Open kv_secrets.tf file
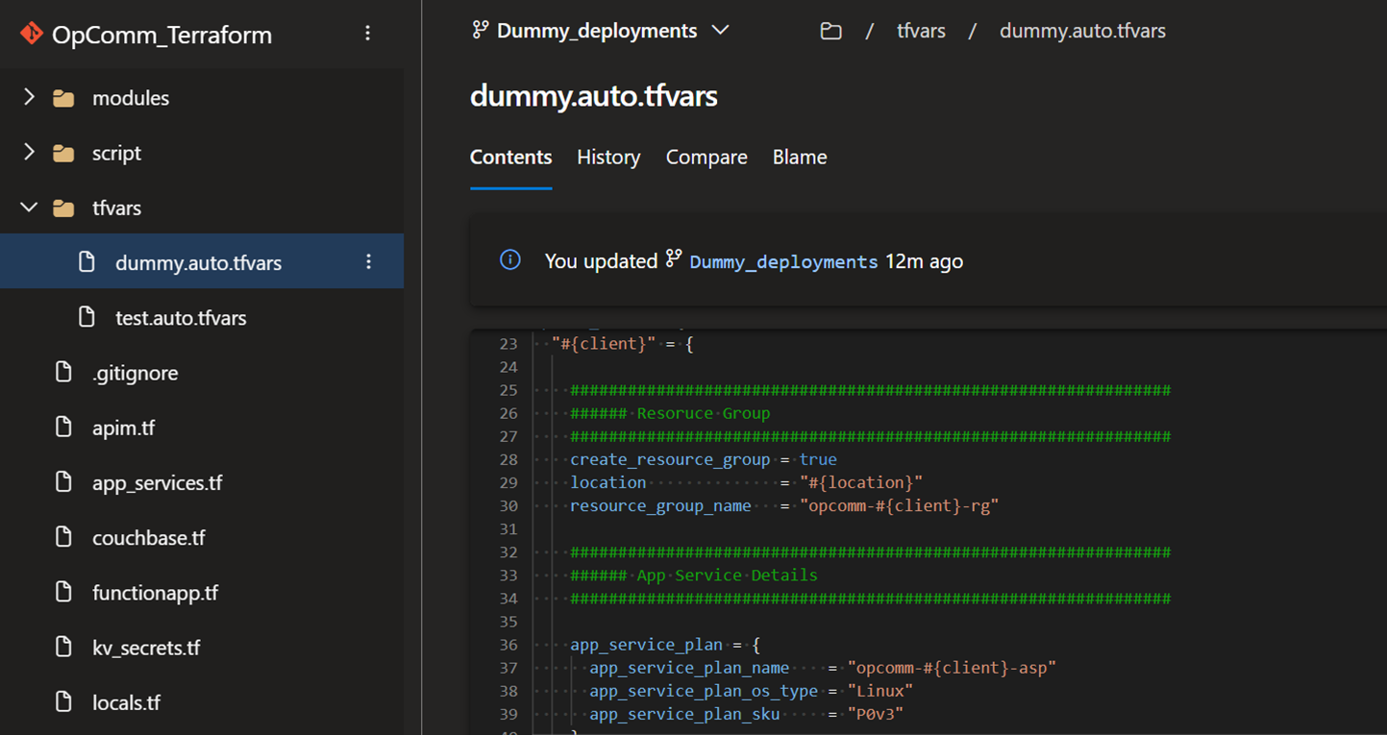Viewport: 1387px width, 735px height. click(x=146, y=648)
